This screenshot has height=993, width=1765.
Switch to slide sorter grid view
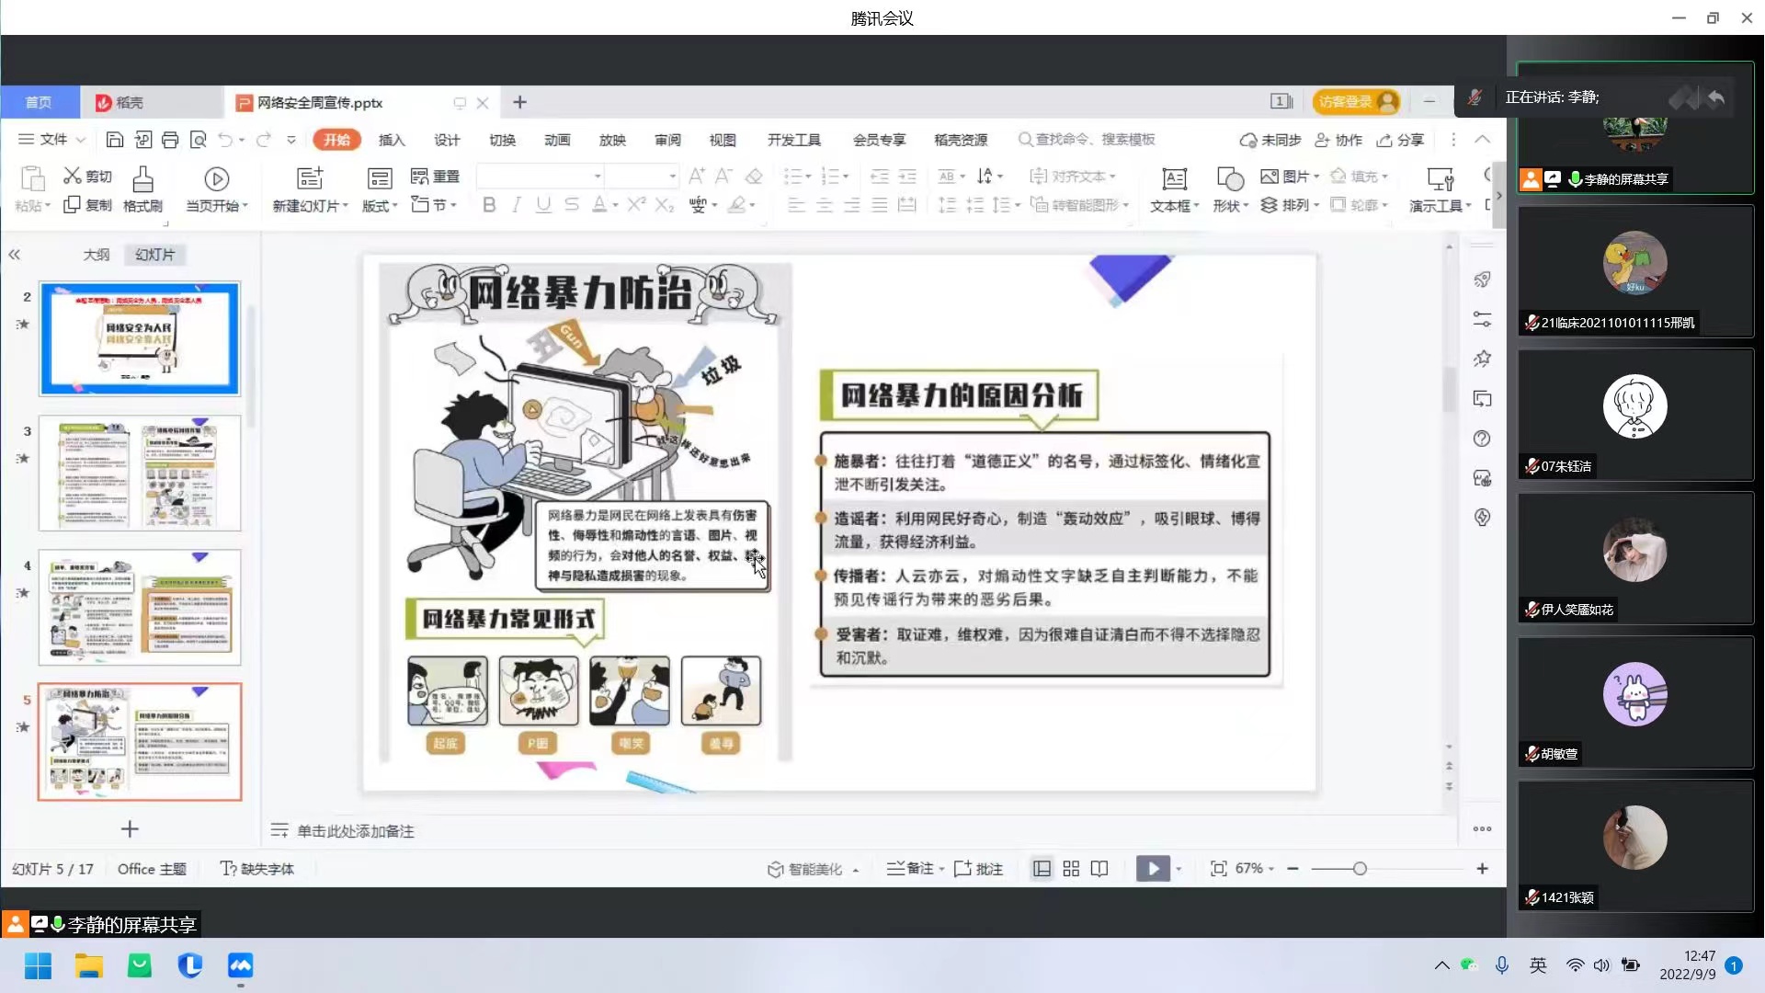click(x=1071, y=869)
